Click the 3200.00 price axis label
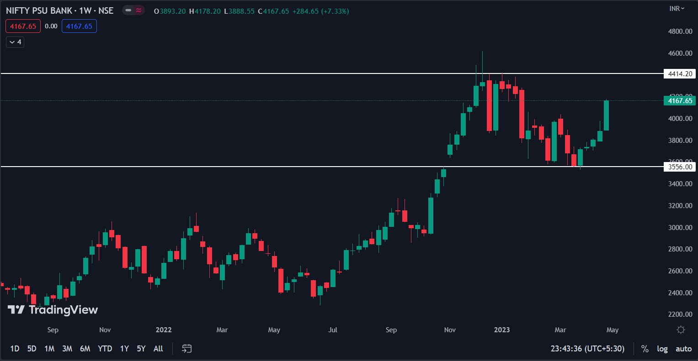The width and height of the screenshot is (698, 361). pos(680,206)
